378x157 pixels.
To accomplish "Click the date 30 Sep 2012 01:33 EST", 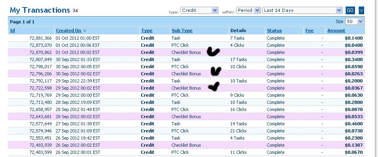I will [78, 59].
